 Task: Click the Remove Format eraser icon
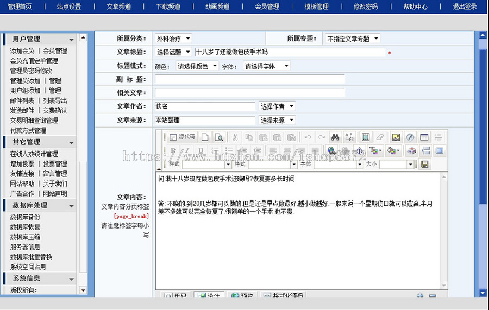(380, 137)
